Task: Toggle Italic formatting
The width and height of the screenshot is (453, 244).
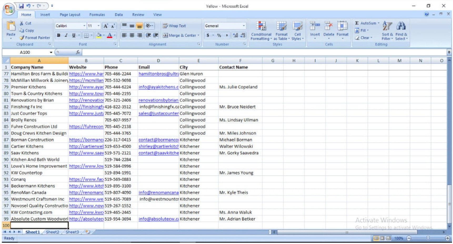Action: point(66,35)
